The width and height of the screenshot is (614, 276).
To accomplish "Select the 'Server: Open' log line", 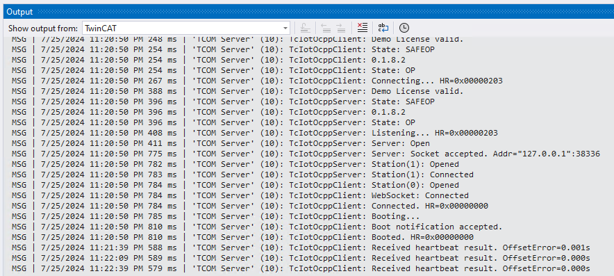I will [221, 143].
